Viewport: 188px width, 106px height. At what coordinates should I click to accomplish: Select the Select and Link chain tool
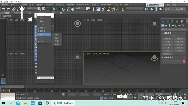coord(14,9)
